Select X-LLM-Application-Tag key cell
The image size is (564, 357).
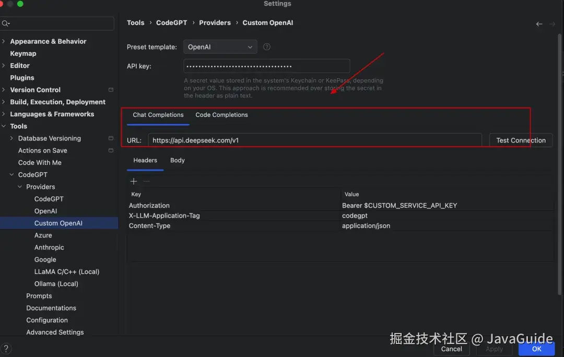tap(234, 216)
